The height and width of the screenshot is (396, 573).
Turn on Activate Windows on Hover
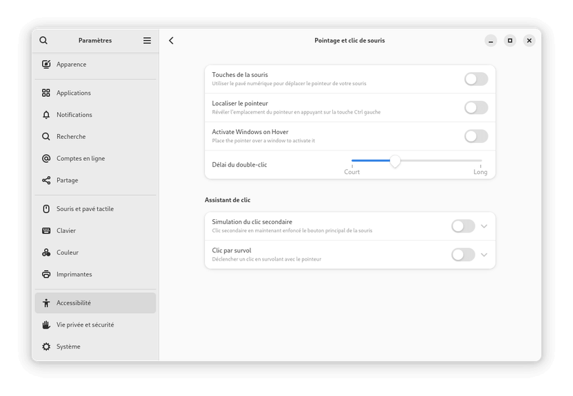(476, 136)
